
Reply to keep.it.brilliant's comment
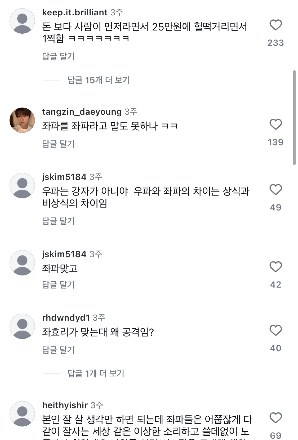(x=58, y=56)
